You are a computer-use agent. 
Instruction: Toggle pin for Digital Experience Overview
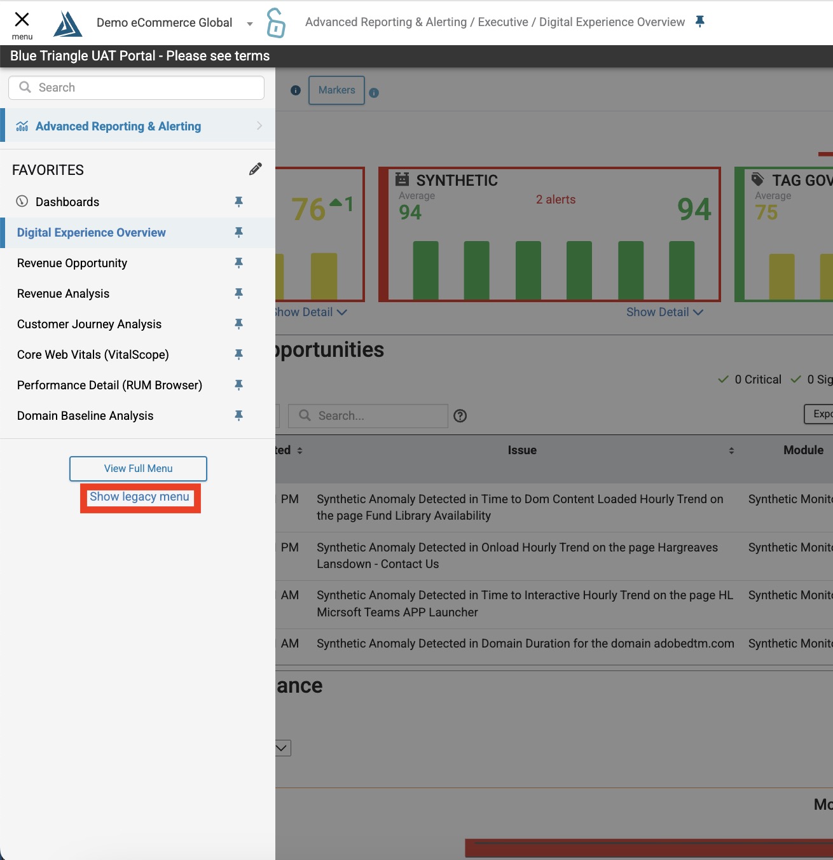239,232
